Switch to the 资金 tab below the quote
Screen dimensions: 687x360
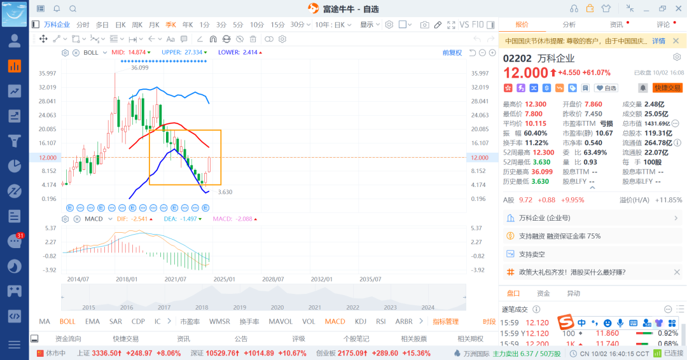[543, 293]
